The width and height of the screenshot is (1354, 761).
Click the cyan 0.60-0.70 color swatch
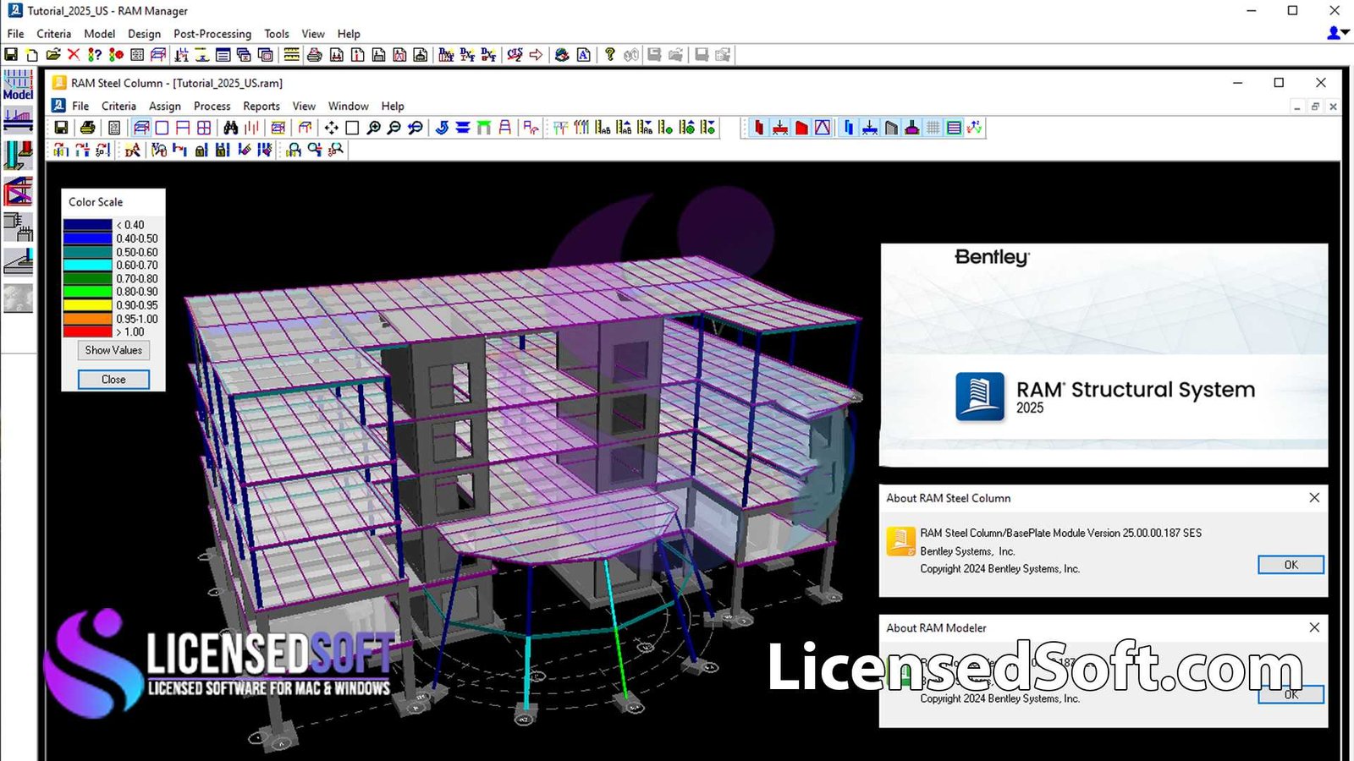coord(88,266)
